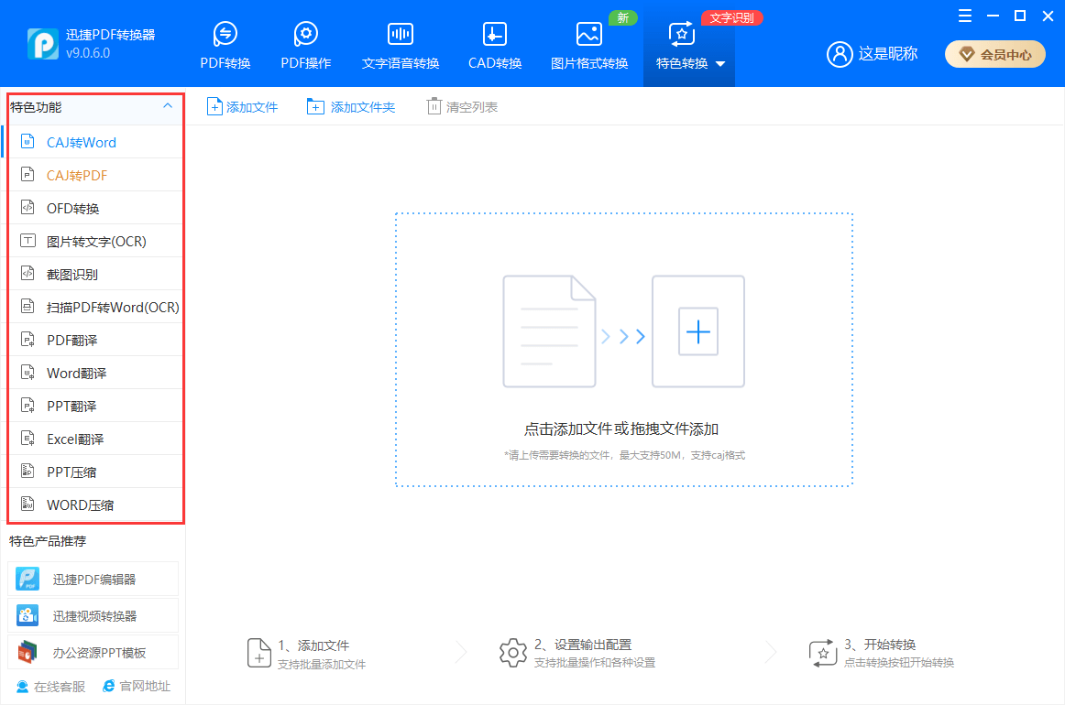Collapse the 特色功能 section chevron
Screen dimensions: 1065x705
pos(167,106)
